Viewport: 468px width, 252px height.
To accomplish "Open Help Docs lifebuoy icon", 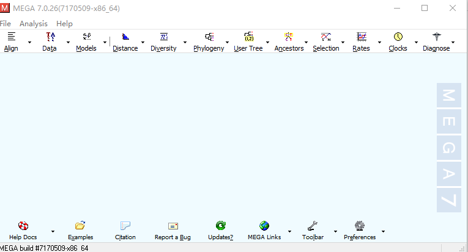I will tap(23, 226).
